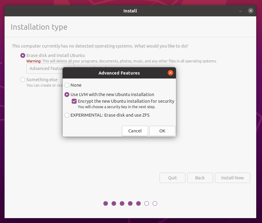Choose the Something else radio option
This screenshot has width=262, height=223.
click(x=23, y=80)
